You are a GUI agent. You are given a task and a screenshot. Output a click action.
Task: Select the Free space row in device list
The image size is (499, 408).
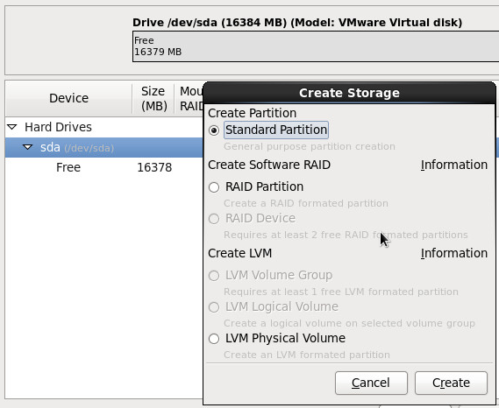coord(103,167)
